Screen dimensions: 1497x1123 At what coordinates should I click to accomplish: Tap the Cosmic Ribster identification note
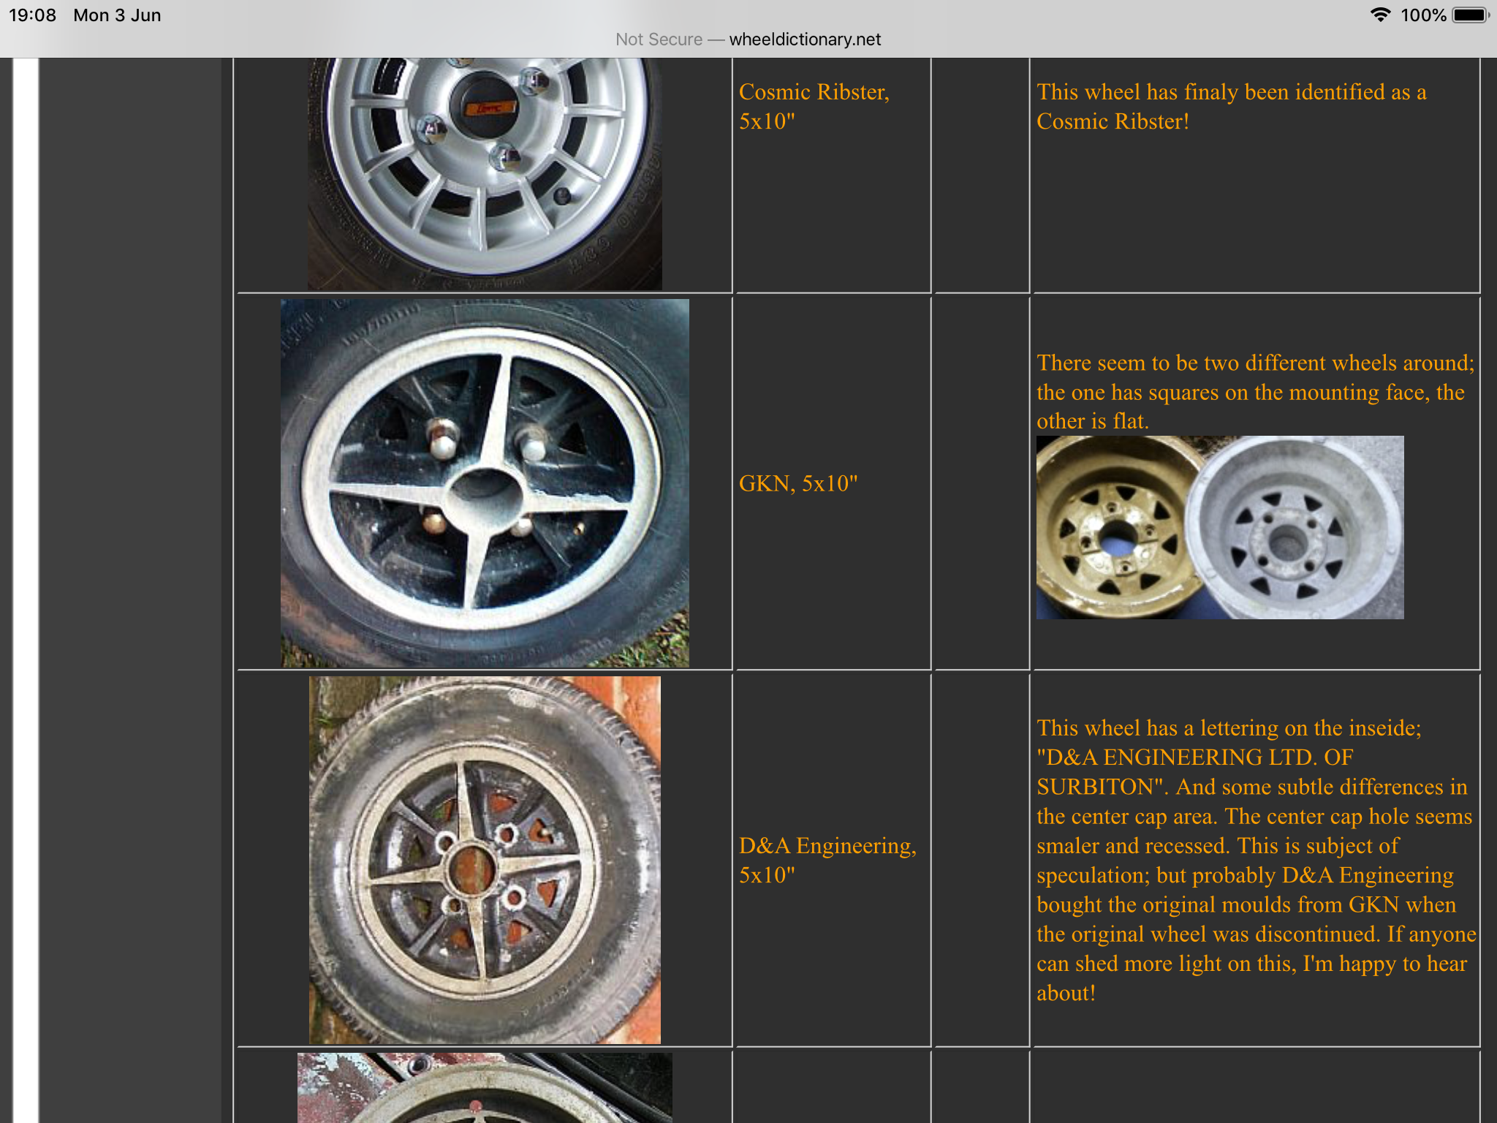coord(1231,107)
